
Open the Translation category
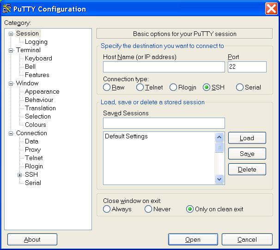click(40, 108)
